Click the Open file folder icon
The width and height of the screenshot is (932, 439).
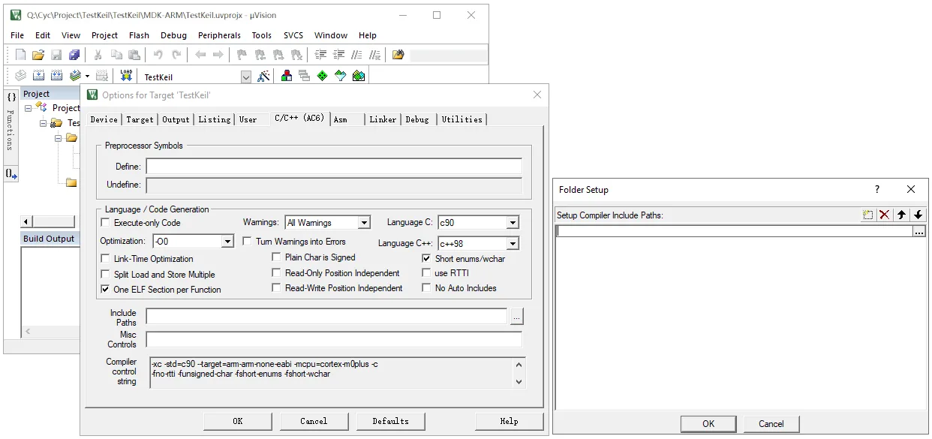pyautogui.click(x=38, y=55)
